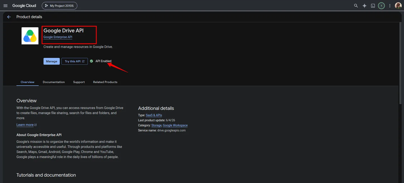Click the search magnifier icon

pyautogui.click(x=356, y=6)
